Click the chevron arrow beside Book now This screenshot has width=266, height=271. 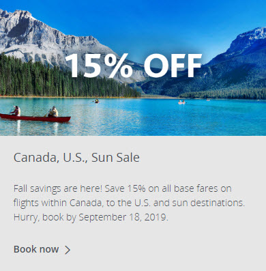click(x=68, y=250)
